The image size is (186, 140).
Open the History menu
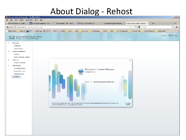pyautogui.click(x=22, y=20)
